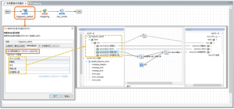The width and height of the screenshot is (234, 109).
Task: Click the 完了 button
Action: 55,96
